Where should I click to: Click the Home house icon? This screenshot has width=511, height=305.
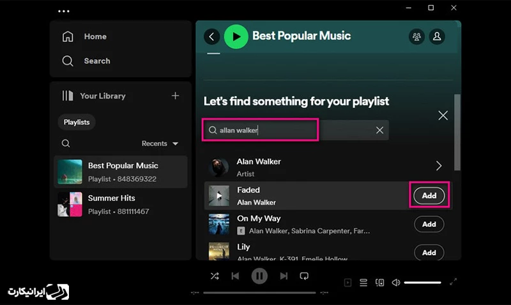(68, 36)
